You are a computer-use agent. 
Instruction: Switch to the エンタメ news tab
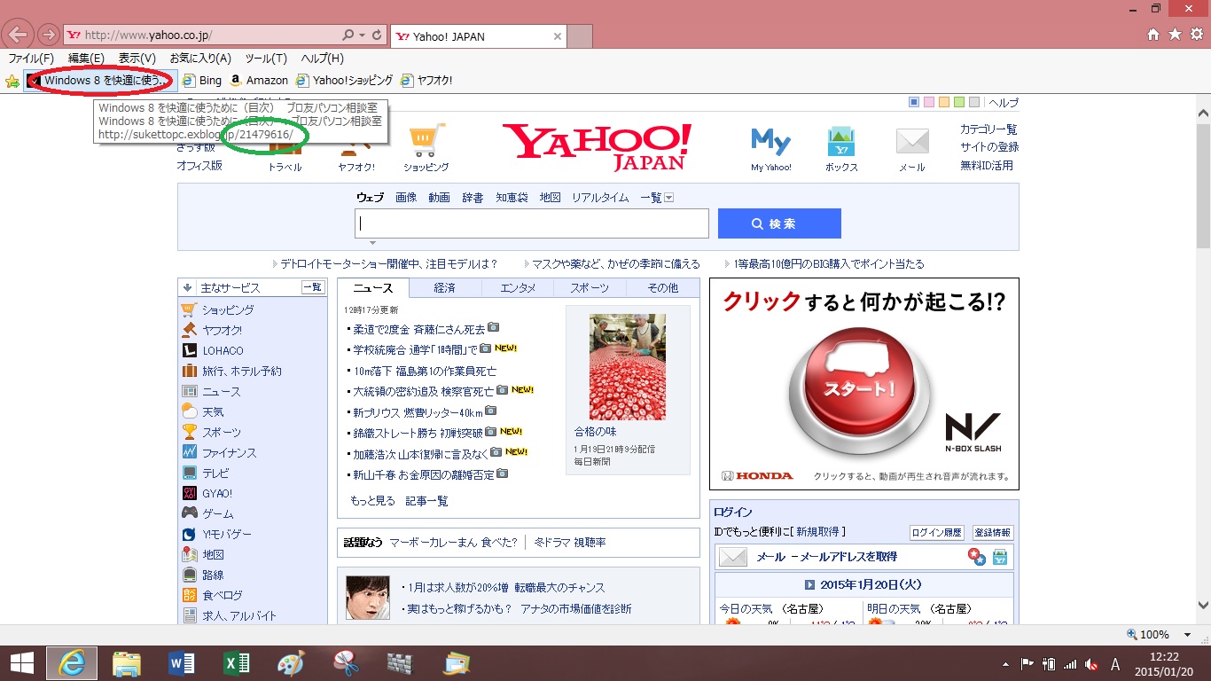coord(518,287)
